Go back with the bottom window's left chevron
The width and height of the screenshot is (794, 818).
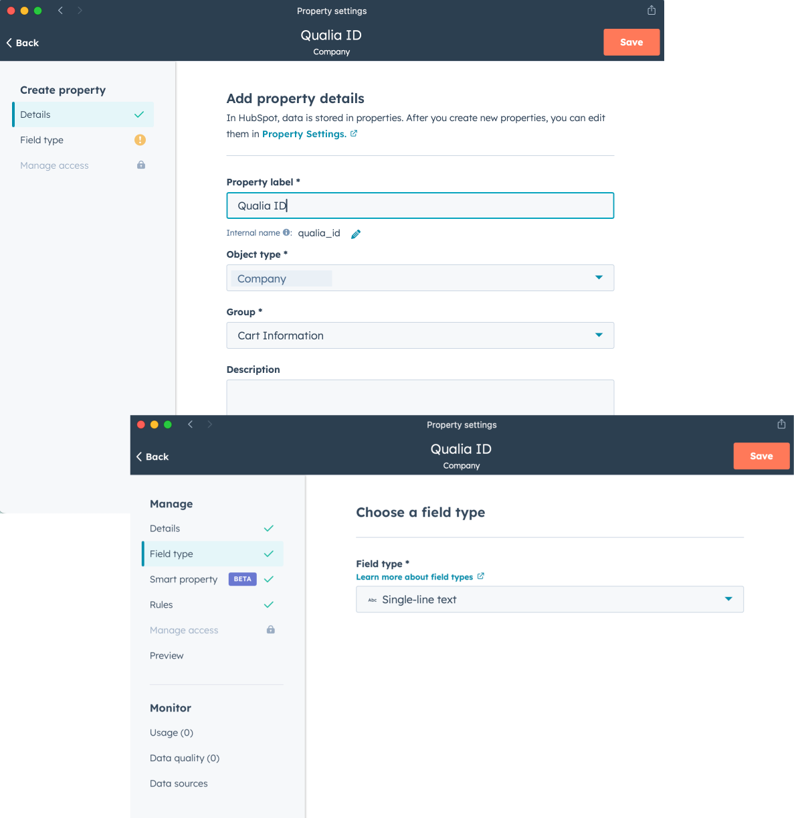(x=190, y=424)
